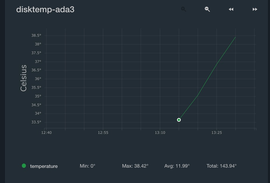The width and height of the screenshot is (270, 183).
Task: Click the 13:25 time axis label
Action: click(x=217, y=133)
